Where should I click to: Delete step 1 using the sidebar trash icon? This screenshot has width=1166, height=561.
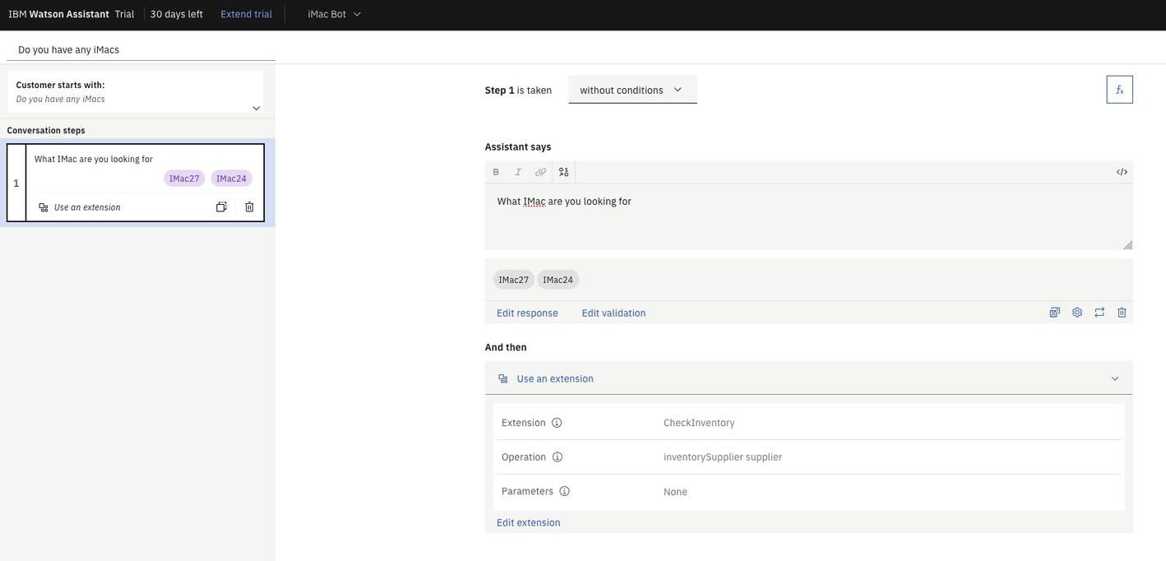tap(250, 207)
